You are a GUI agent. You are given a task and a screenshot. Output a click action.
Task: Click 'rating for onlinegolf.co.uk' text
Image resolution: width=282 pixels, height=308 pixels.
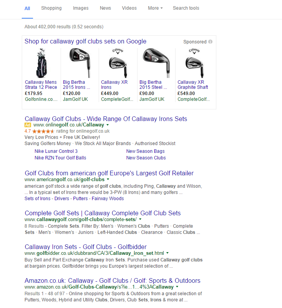pyautogui.click(x=83, y=131)
